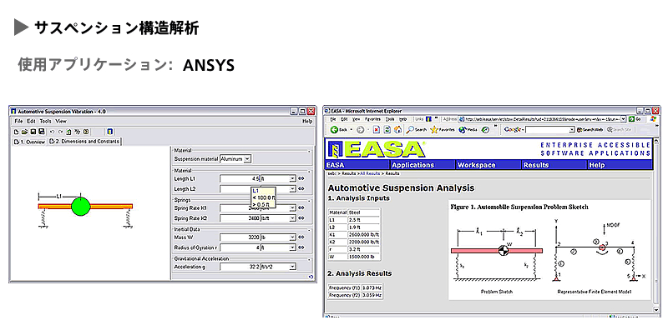
Task: Click the Acceleration g value field
Action: point(240,267)
